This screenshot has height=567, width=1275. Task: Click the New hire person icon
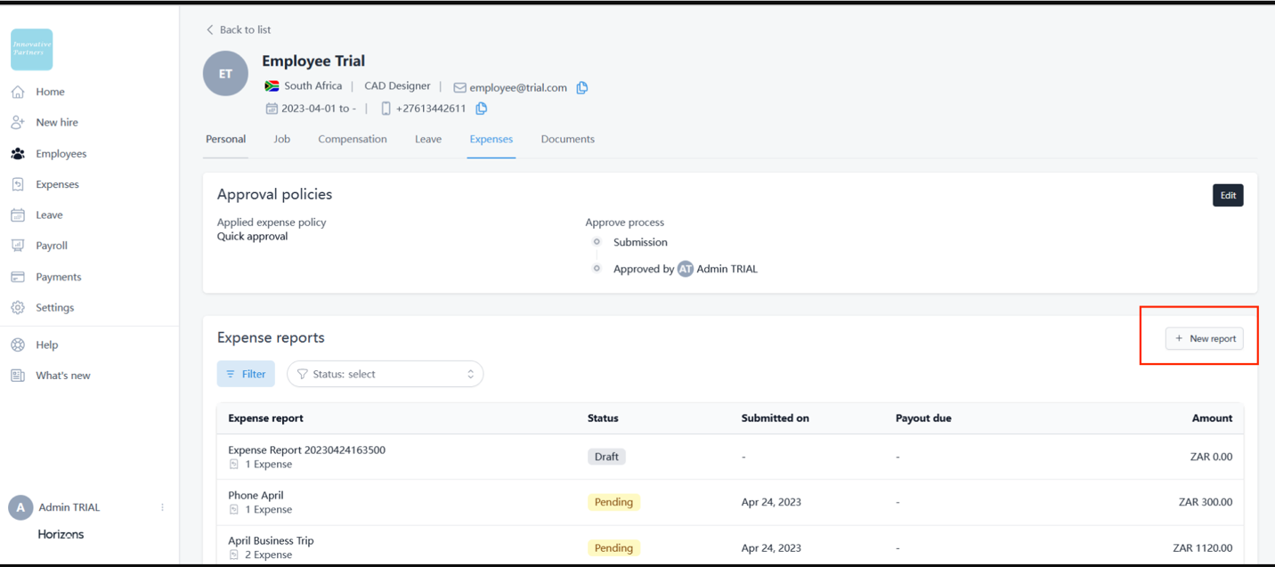point(18,123)
